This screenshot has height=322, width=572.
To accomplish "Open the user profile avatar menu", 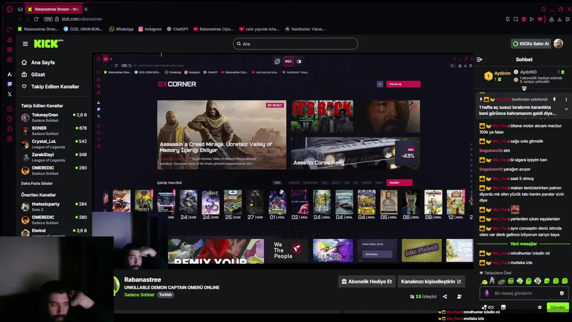I will [558, 43].
